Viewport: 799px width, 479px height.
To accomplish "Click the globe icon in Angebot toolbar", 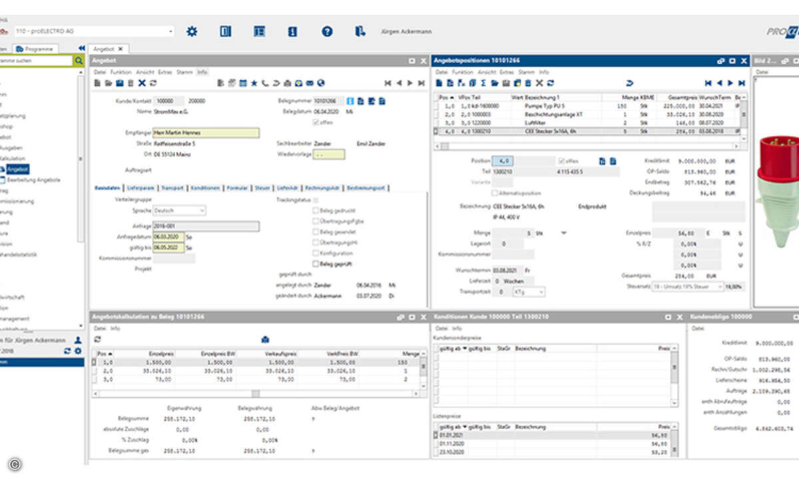I will click(x=321, y=83).
